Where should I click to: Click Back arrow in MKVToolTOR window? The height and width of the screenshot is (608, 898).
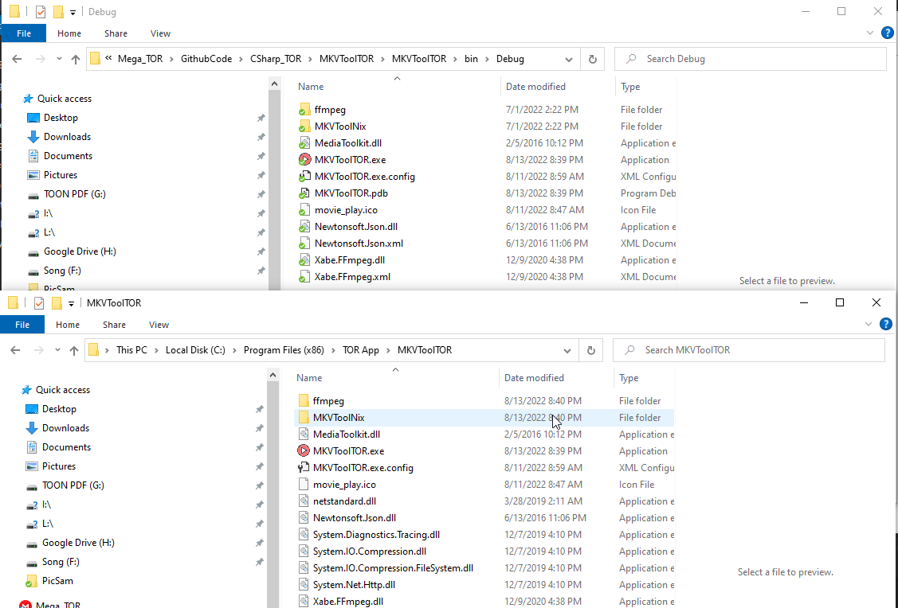[15, 350]
